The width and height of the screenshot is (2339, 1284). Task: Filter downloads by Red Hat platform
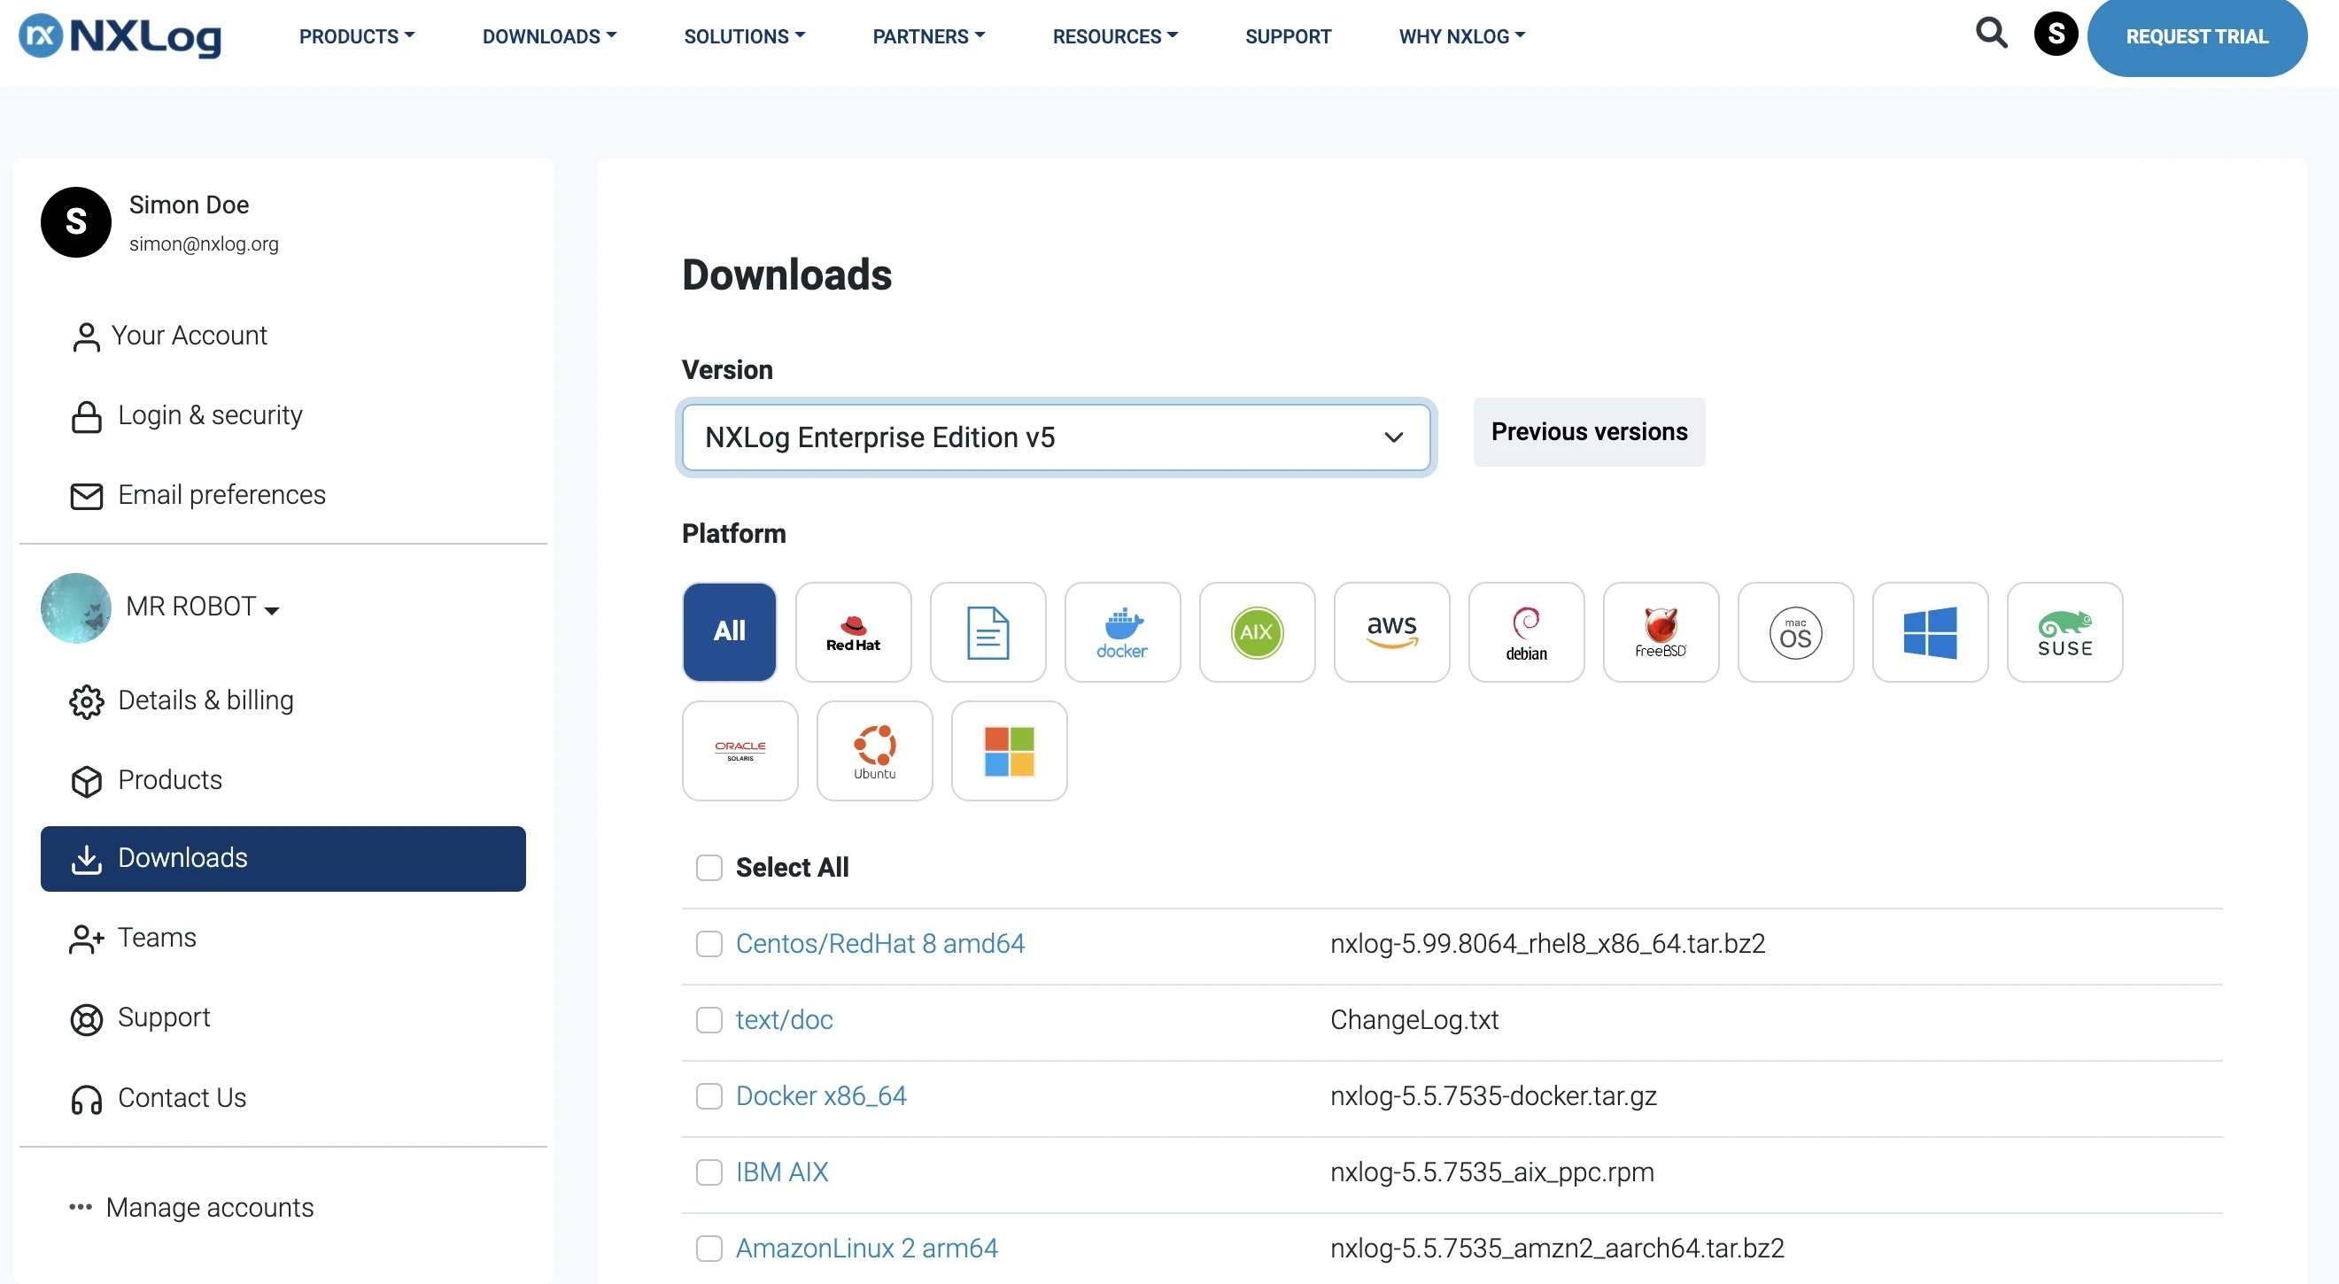click(x=853, y=632)
